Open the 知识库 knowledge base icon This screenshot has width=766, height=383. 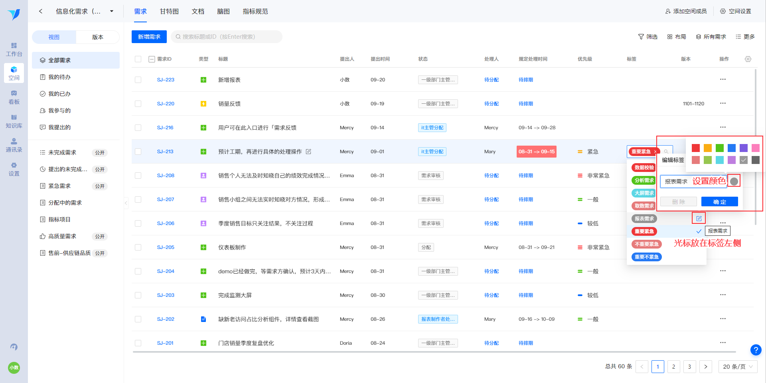point(14,121)
